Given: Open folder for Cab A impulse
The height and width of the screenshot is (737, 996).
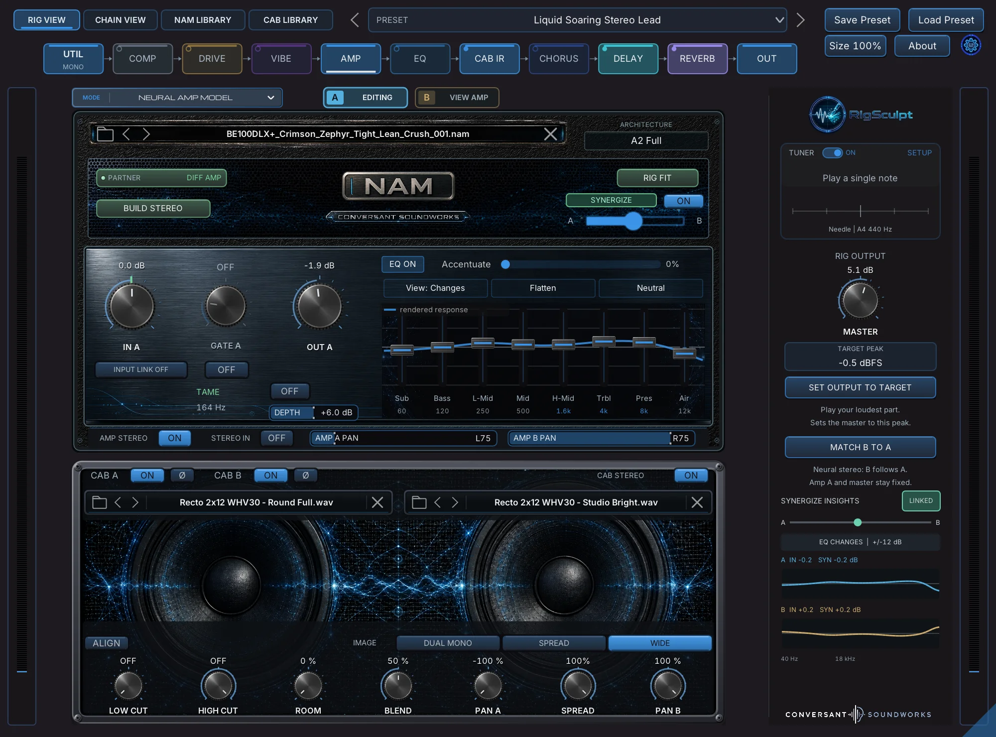Looking at the screenshot, I should coord(100,502).
